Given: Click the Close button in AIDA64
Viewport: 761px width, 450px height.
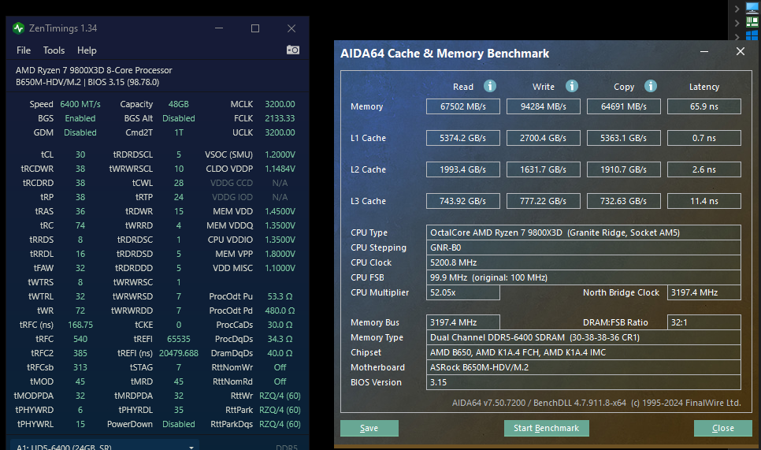Looking at the screenshot, I should pos(723,428).
